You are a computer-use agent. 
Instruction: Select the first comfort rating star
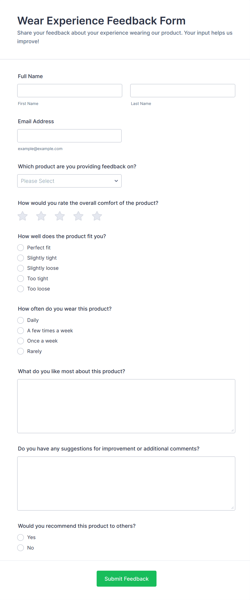tap(23, 216)
